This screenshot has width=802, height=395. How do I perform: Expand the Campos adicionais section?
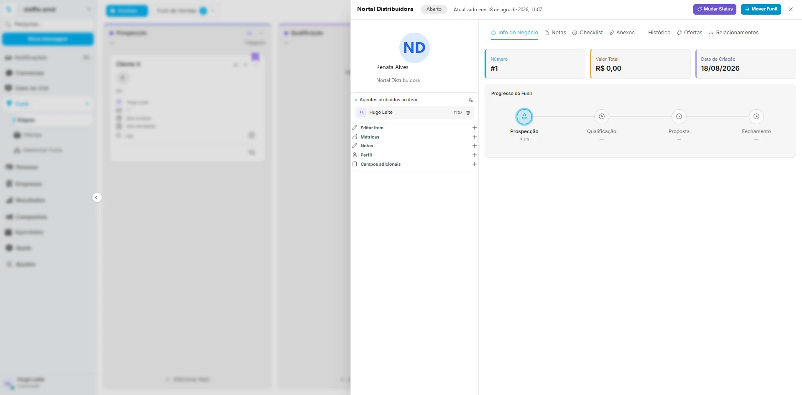pos(475,164)
